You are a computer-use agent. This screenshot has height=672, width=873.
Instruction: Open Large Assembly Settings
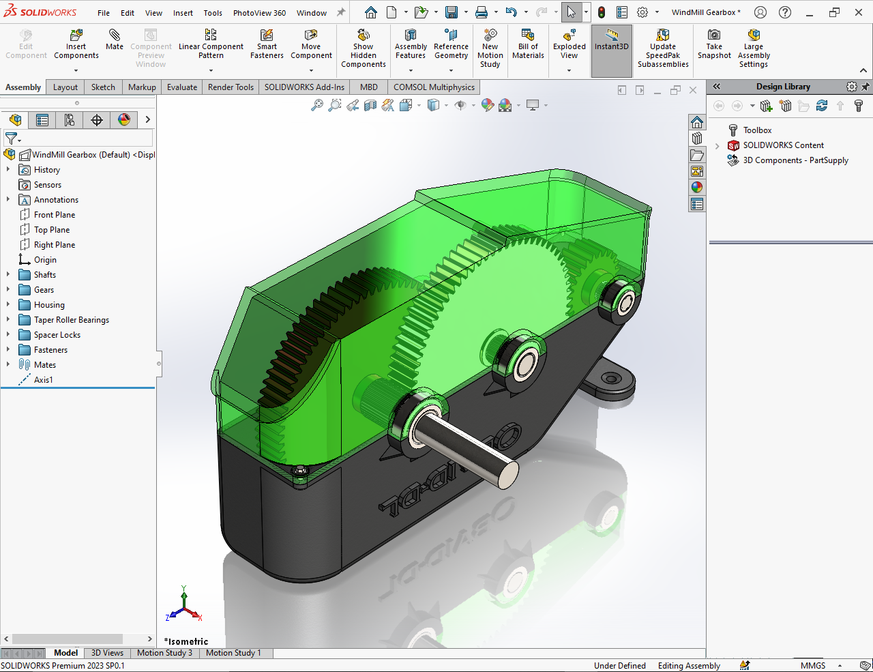point(754,48)
